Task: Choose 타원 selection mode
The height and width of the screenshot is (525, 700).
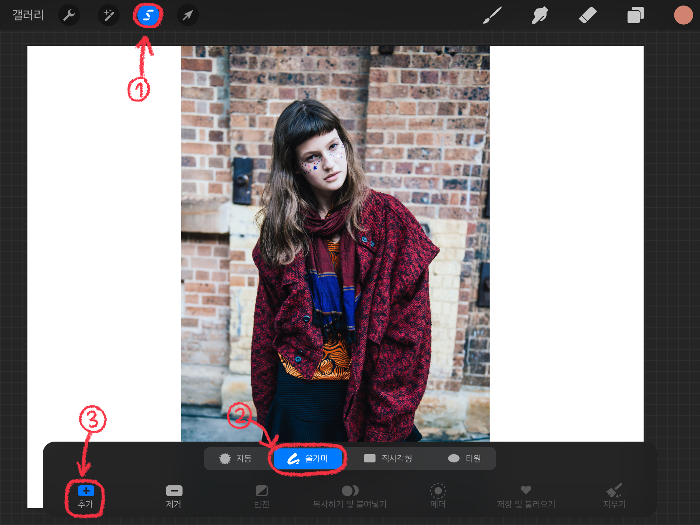Action: 465,458
